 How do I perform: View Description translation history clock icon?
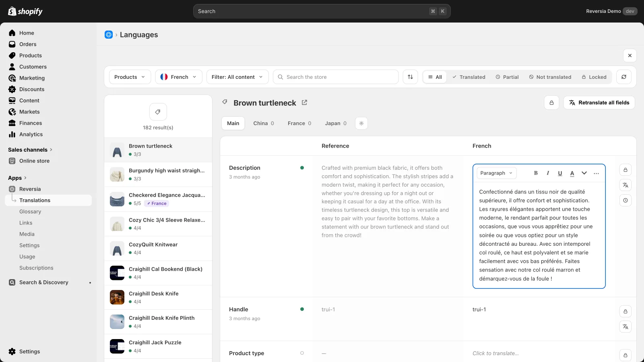click(x=625, y=200)
